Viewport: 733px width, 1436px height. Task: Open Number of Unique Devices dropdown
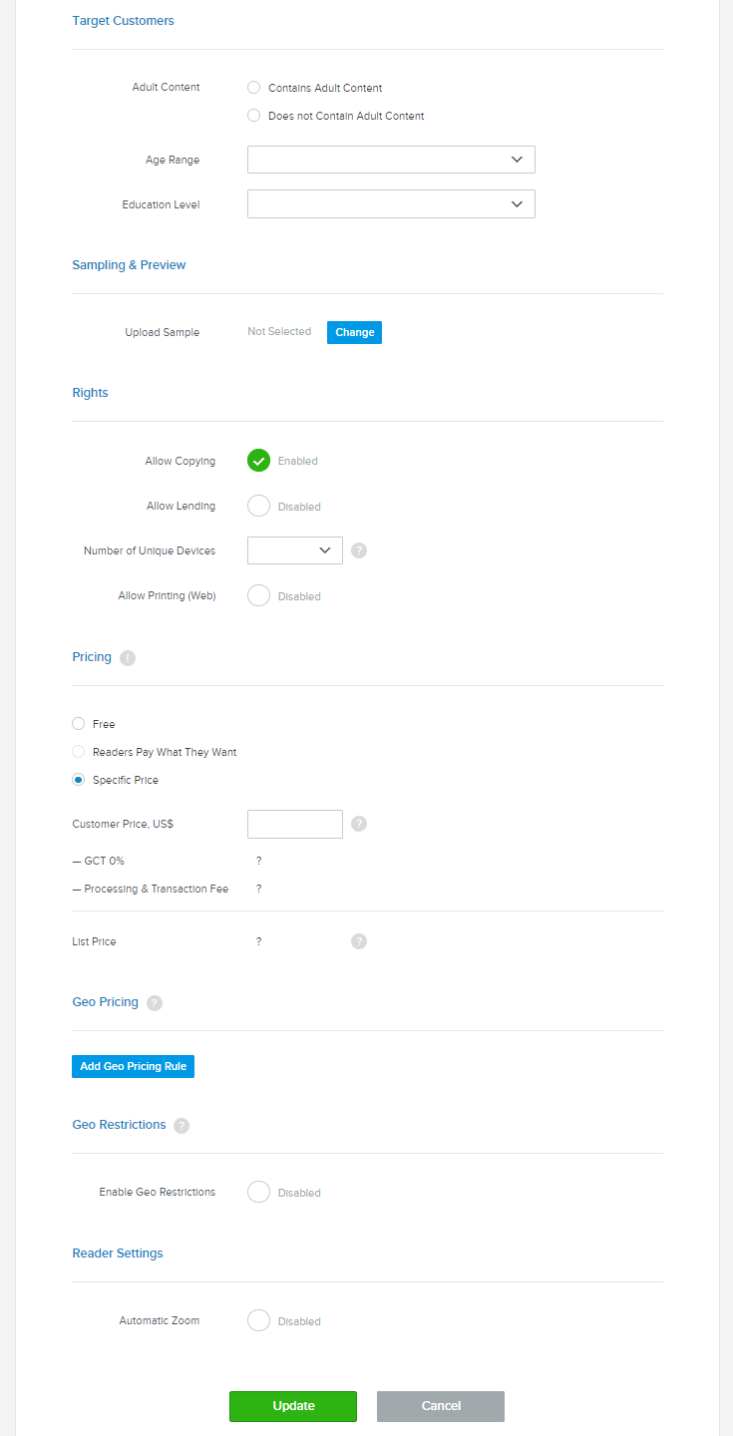pyautogui.click(x=295, y=550)
